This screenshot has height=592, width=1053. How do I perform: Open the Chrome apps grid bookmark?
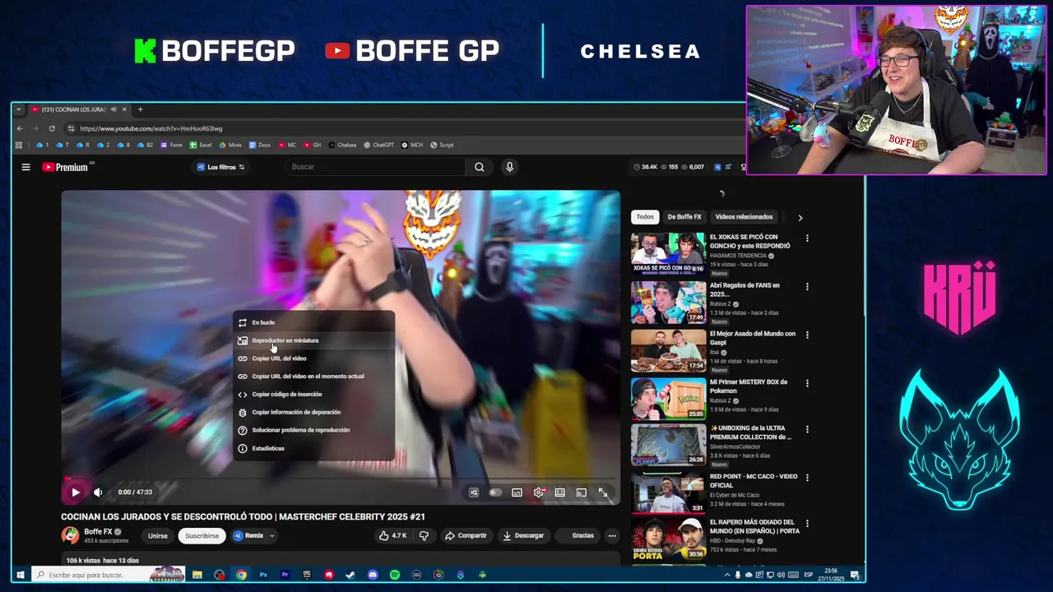[x=18, y=145]
